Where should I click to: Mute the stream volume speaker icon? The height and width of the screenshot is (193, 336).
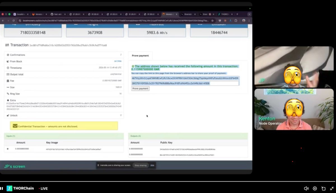pyautogui.click(x=306, y=189)
